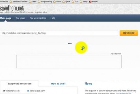This screenshot has height=94, width=140.
Task: Go to the Main page tab
Action: point(6,18)
